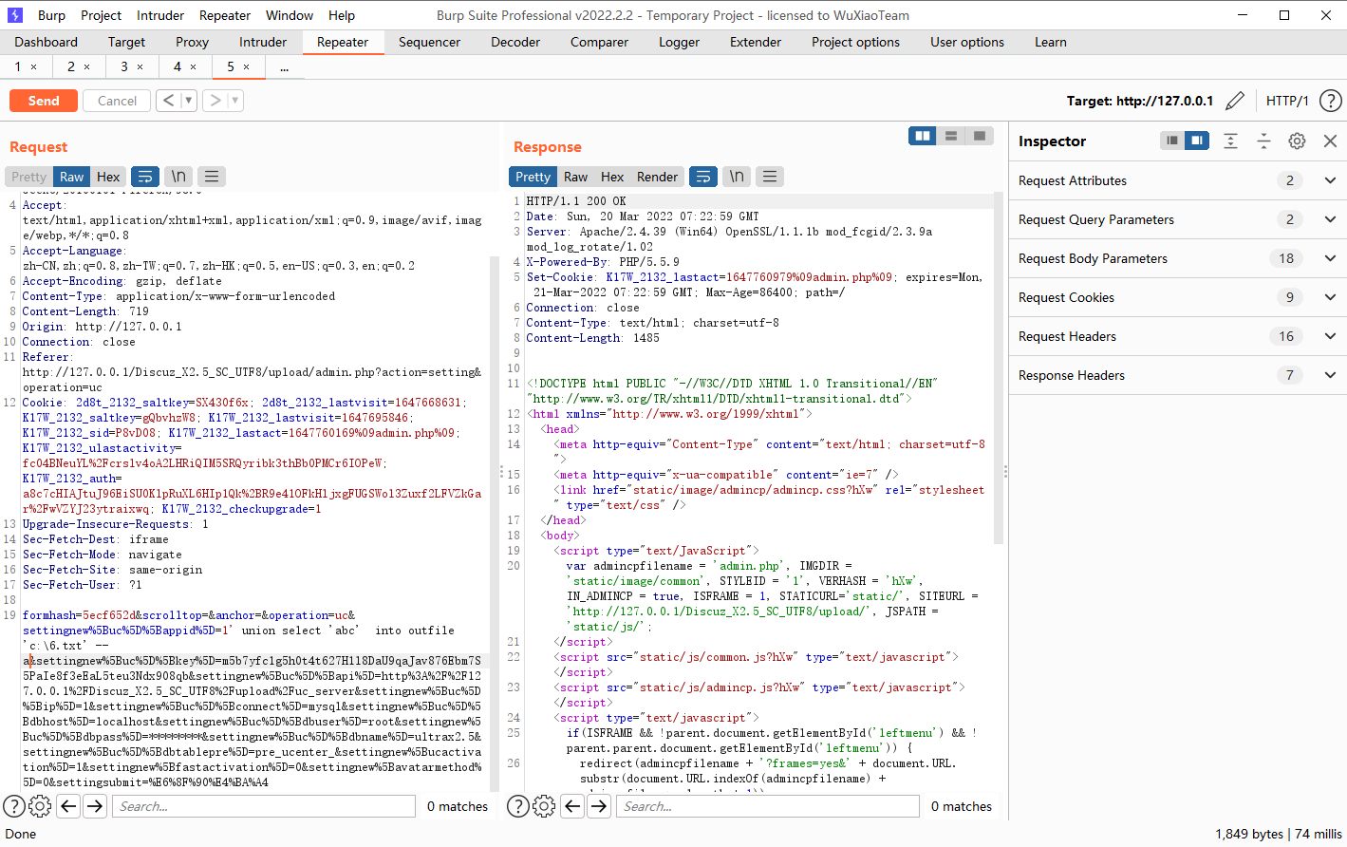Click request search input field
This screenshot has width=1347, height=847.
click(x=264, y=806)
